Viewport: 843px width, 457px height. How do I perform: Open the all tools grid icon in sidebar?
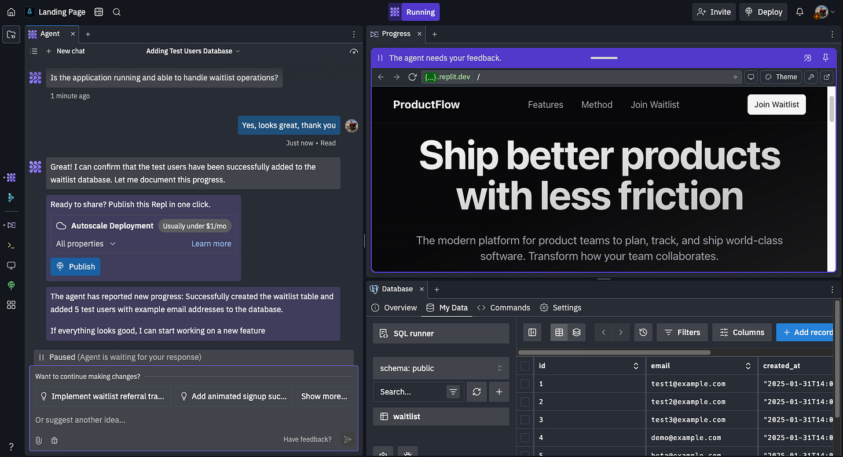(11, 305)
